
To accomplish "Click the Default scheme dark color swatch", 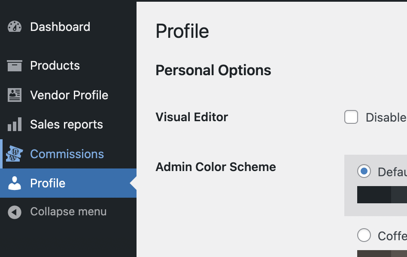I will coord(374,195).
